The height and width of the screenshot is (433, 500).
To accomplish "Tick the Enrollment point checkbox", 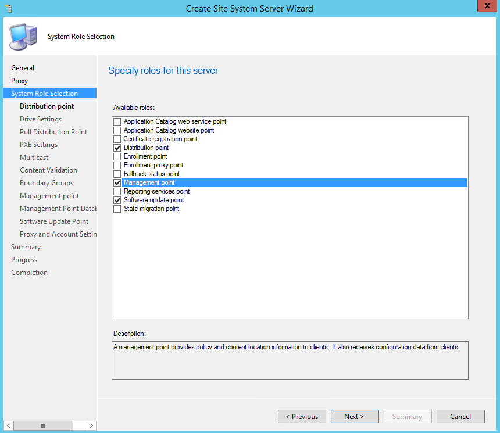I will point(117,156).
